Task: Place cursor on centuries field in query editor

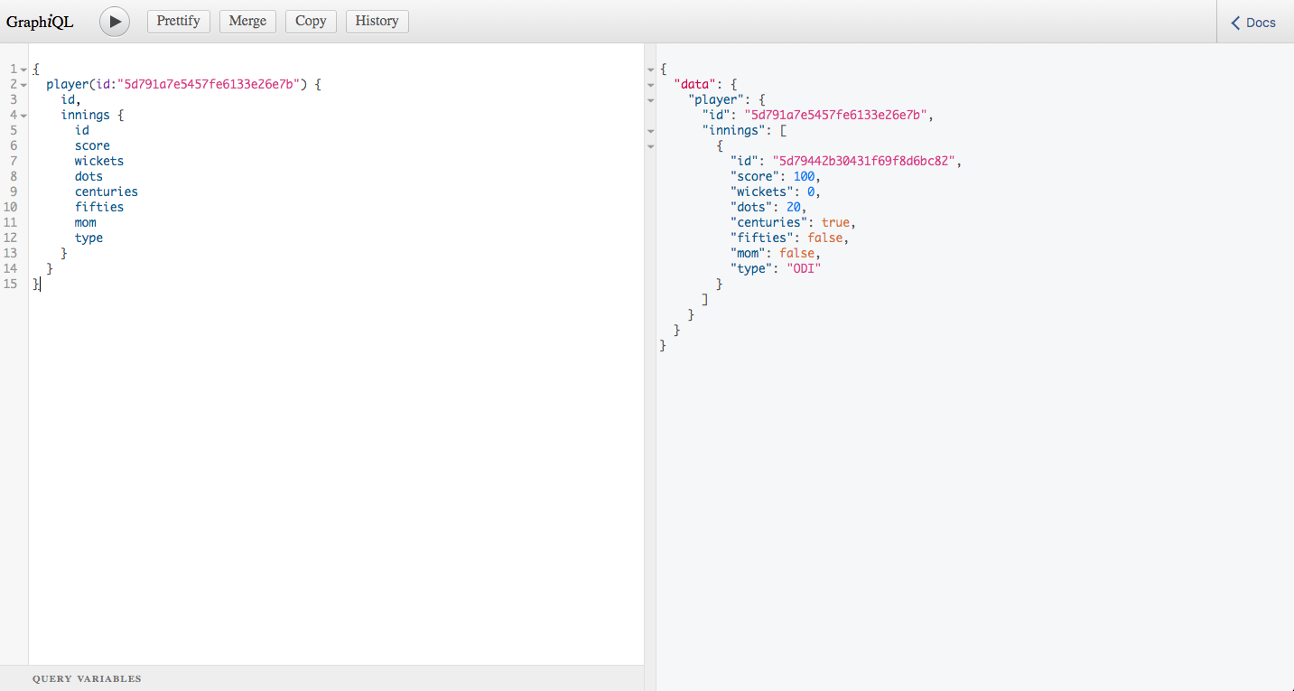Action: [x=107, y=191]
